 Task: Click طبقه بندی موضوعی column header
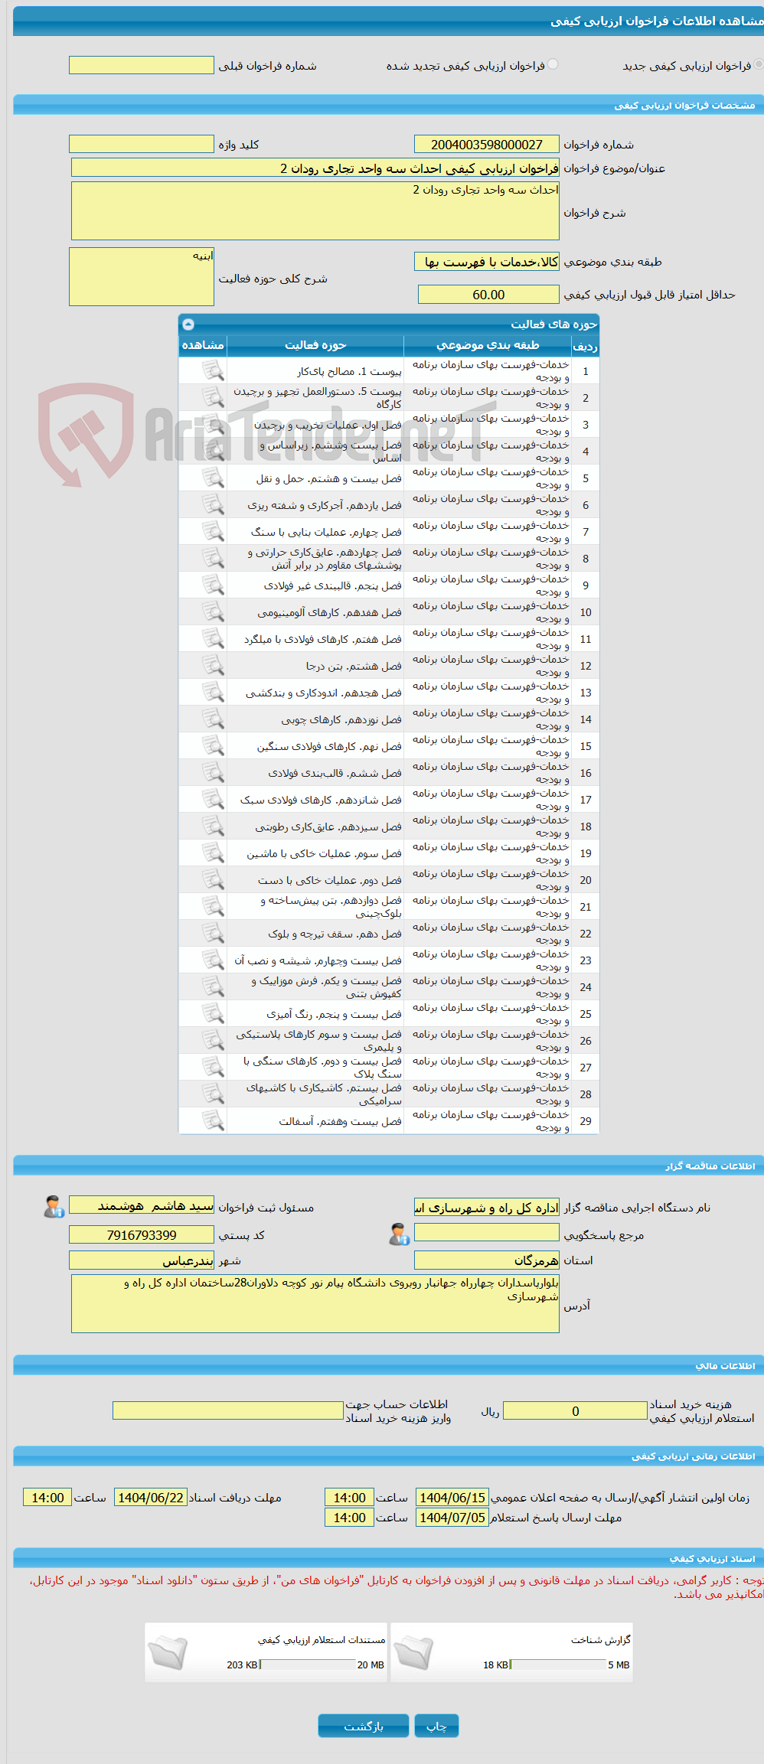pyautogui.click(x=488, y=346)
